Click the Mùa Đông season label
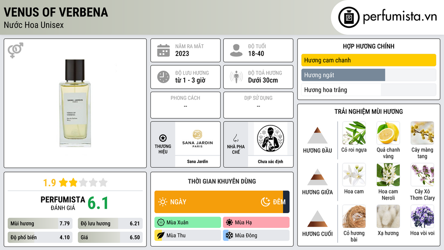Viewport: 444px width, 250px height. [x=246, y=236]
